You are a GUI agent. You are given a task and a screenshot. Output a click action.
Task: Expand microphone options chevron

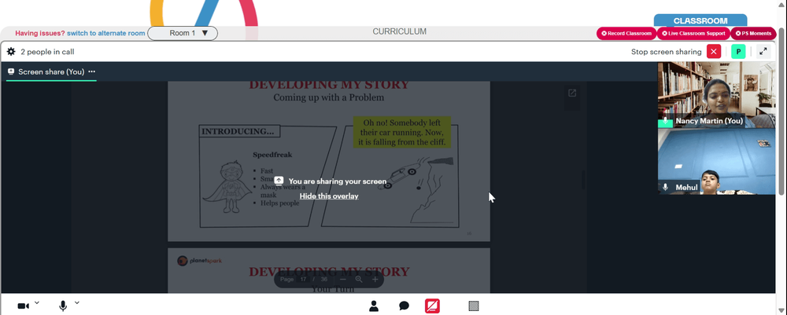[x=77, y=303]
